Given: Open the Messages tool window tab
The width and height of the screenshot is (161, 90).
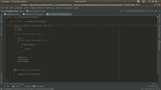Looking at the screenshot, I should coord(38,86).
